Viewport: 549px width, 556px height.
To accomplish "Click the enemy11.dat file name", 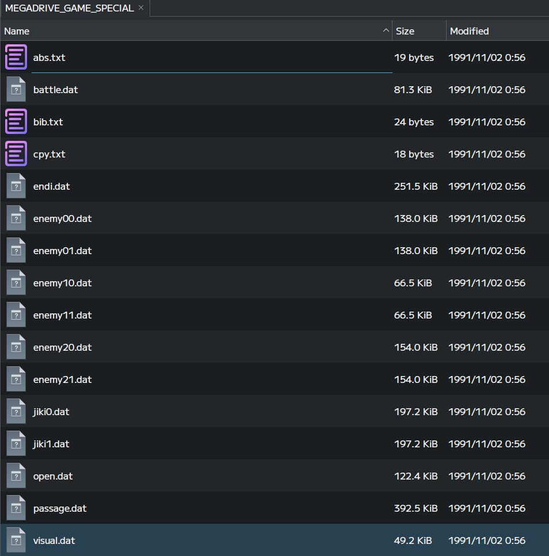I will pyautogui.click(x=63, y=315).
